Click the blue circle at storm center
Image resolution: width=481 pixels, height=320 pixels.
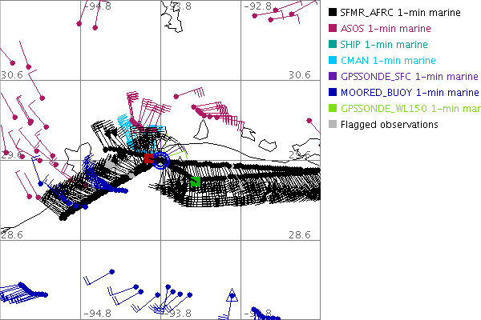(x=161, y=160)
